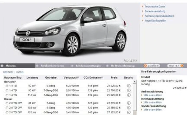Click the Hubraum/Typ column header
The height and width of the screenshot is (115, 187).
point(13,78)
